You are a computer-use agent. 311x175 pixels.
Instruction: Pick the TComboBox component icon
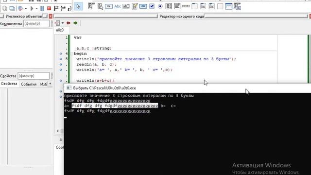click(177, 6)
